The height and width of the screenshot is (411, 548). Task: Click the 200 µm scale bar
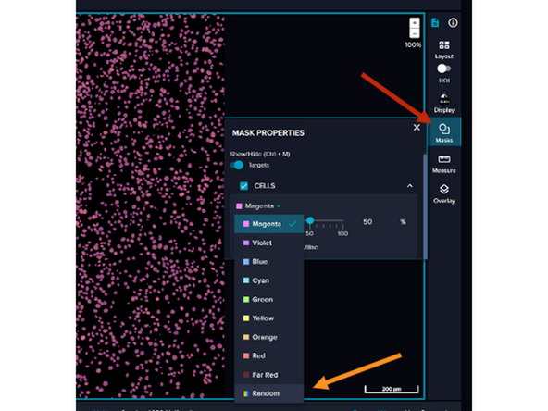click(392, 390)
